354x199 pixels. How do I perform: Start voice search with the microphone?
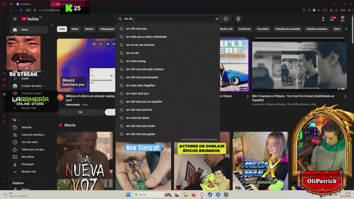point(238,19)
